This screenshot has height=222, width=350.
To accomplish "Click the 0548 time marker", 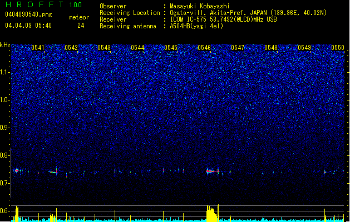I will pos(271,48).
